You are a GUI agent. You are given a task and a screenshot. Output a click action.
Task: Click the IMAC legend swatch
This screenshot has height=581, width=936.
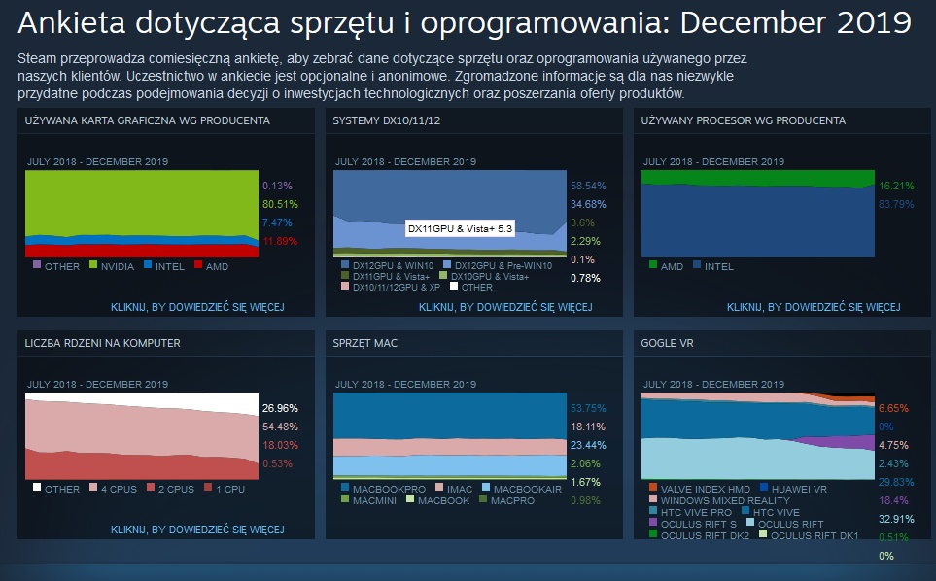439,487
